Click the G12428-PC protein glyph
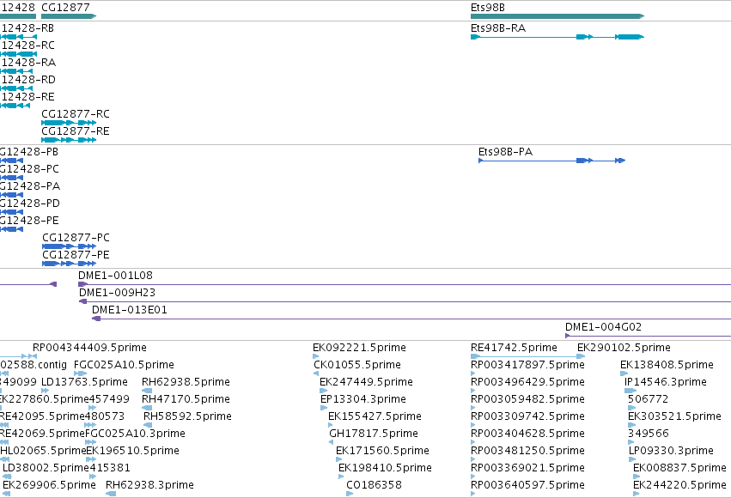This screenshot has width=731, height=498. pyautogui.click(x=11, y=178)
